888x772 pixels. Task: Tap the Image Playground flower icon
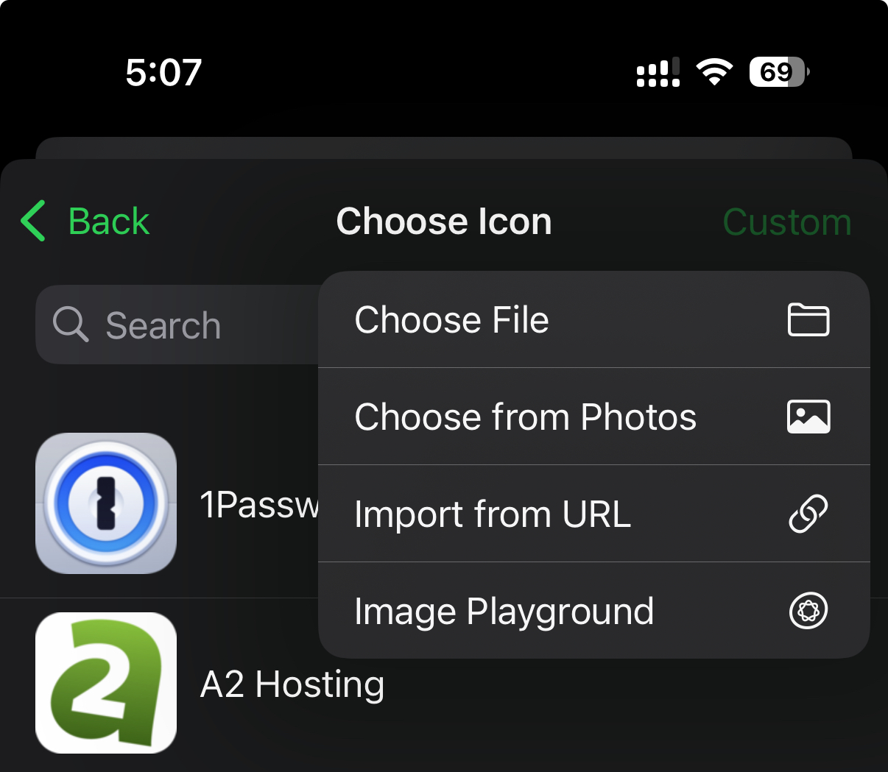tap(808, 611)
